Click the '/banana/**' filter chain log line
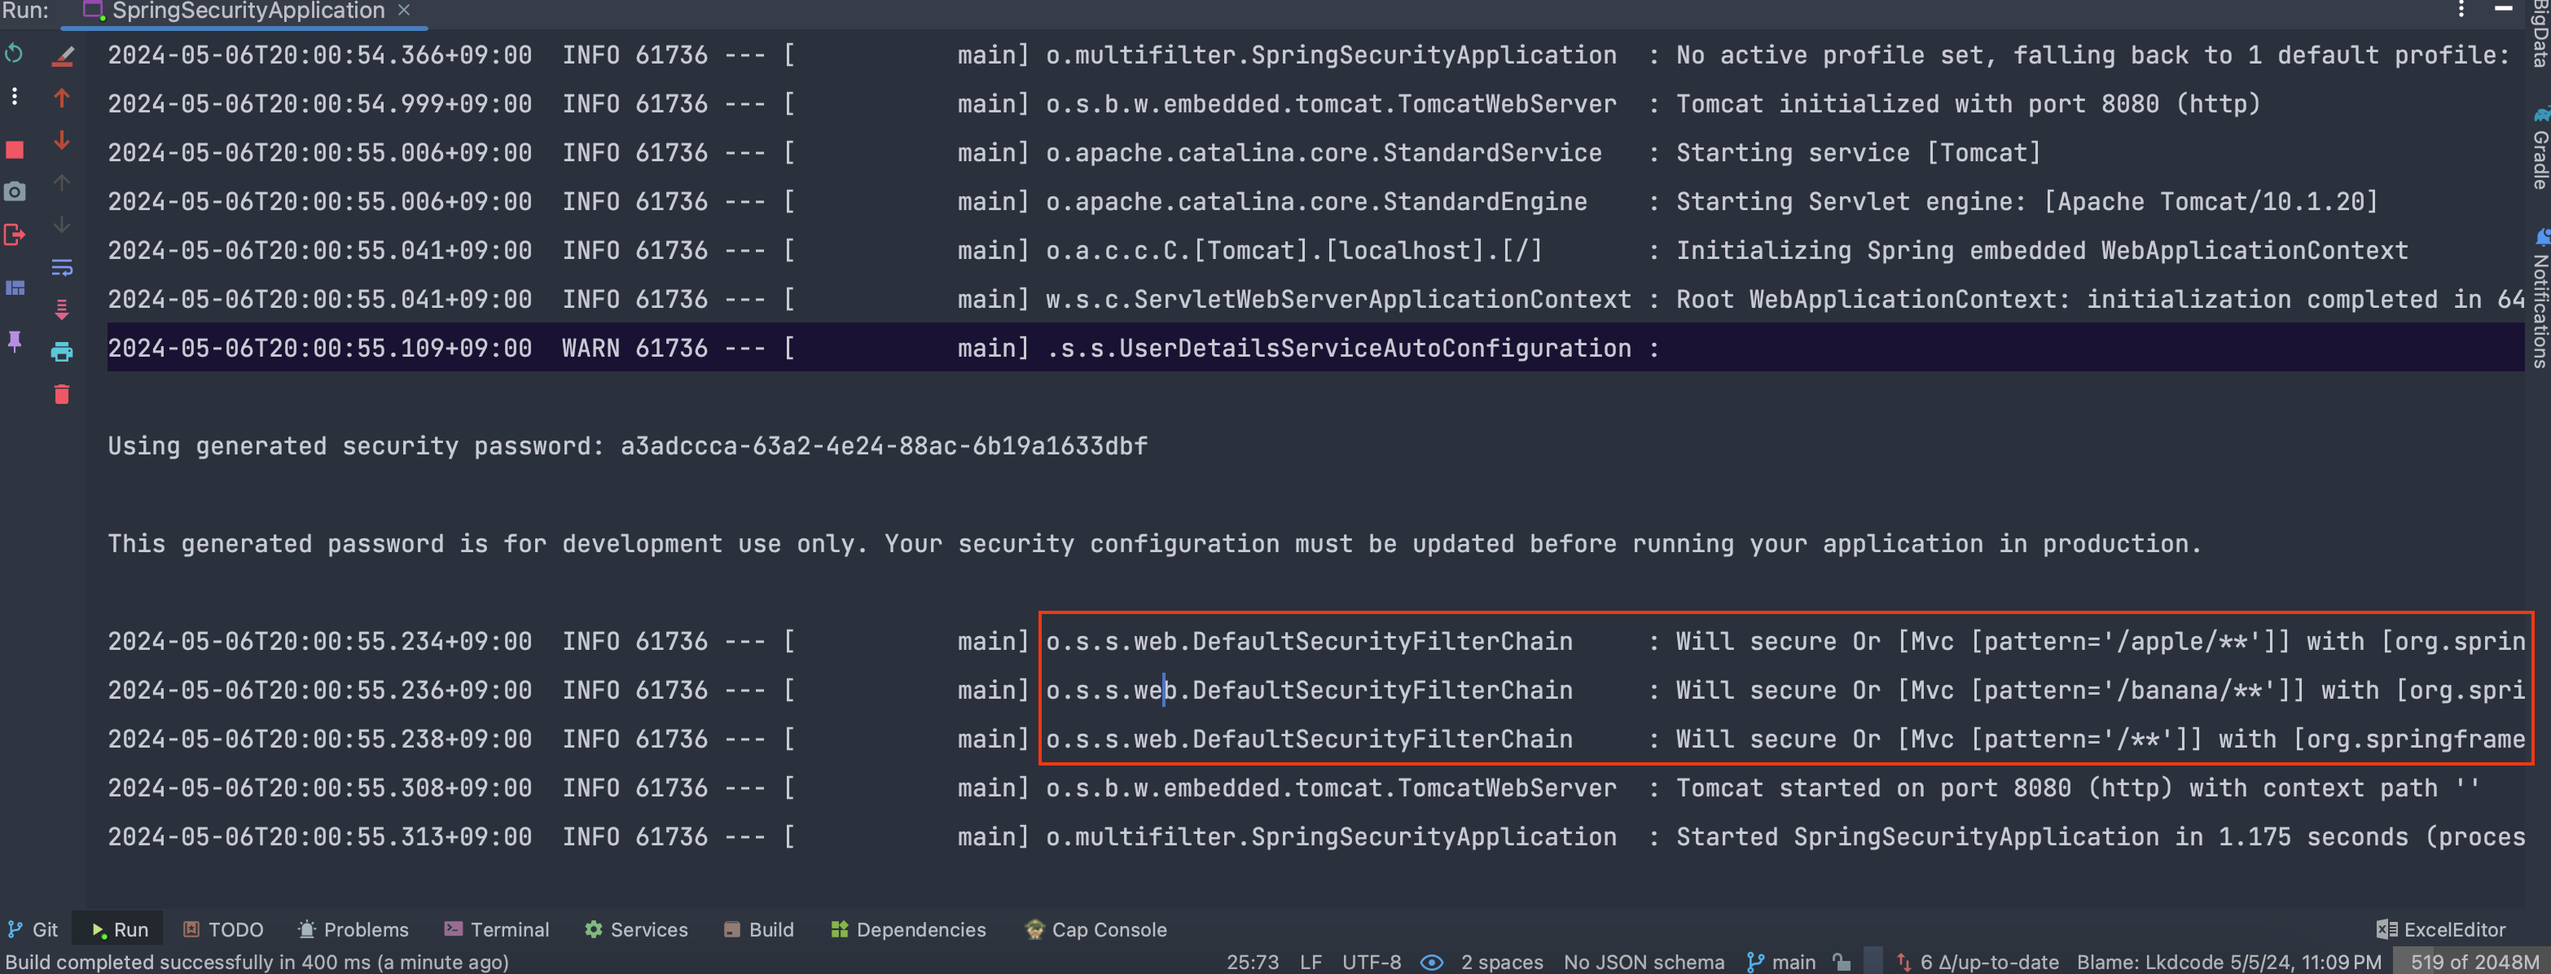This screenshot has height=974, width=2551. pyautogui.click(x=1315, y=690)
